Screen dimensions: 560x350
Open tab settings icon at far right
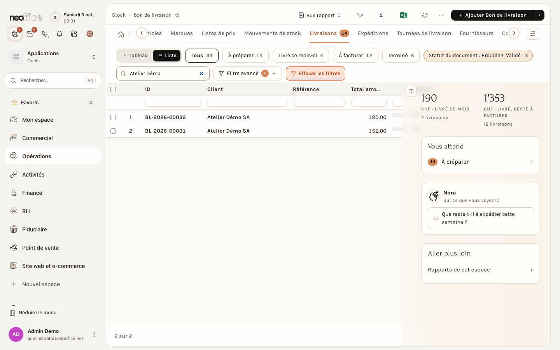click(x=533, y=34)
